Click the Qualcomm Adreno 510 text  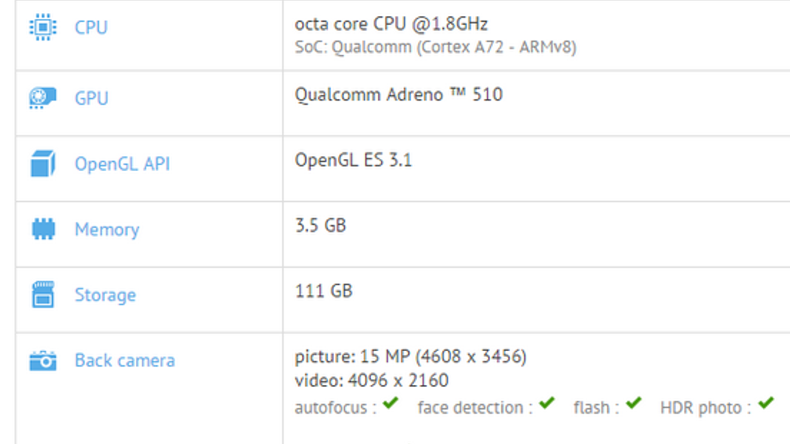tap(398, 94)
